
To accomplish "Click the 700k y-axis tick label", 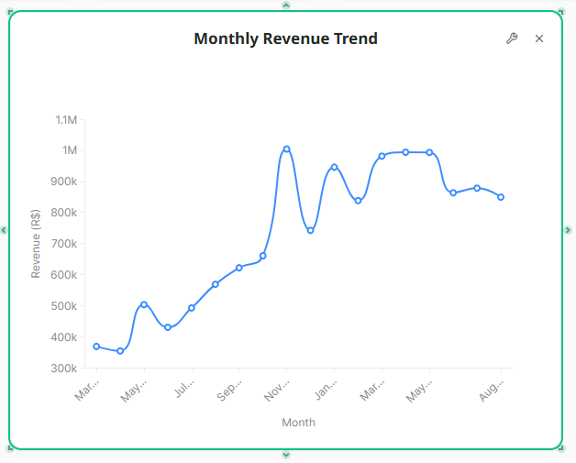I will pos(64,244).
